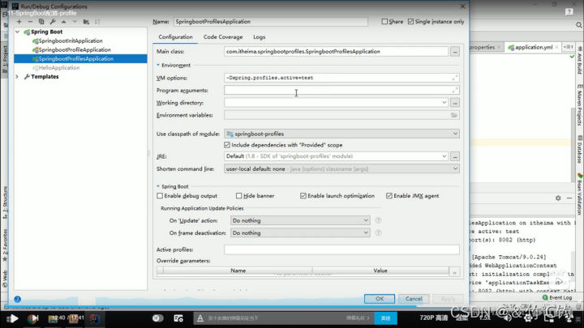Image resolution: width=584 pixels, height=328 pixels.
Task: Expand the Templates tree node
Action: click(x=17, y=77)
